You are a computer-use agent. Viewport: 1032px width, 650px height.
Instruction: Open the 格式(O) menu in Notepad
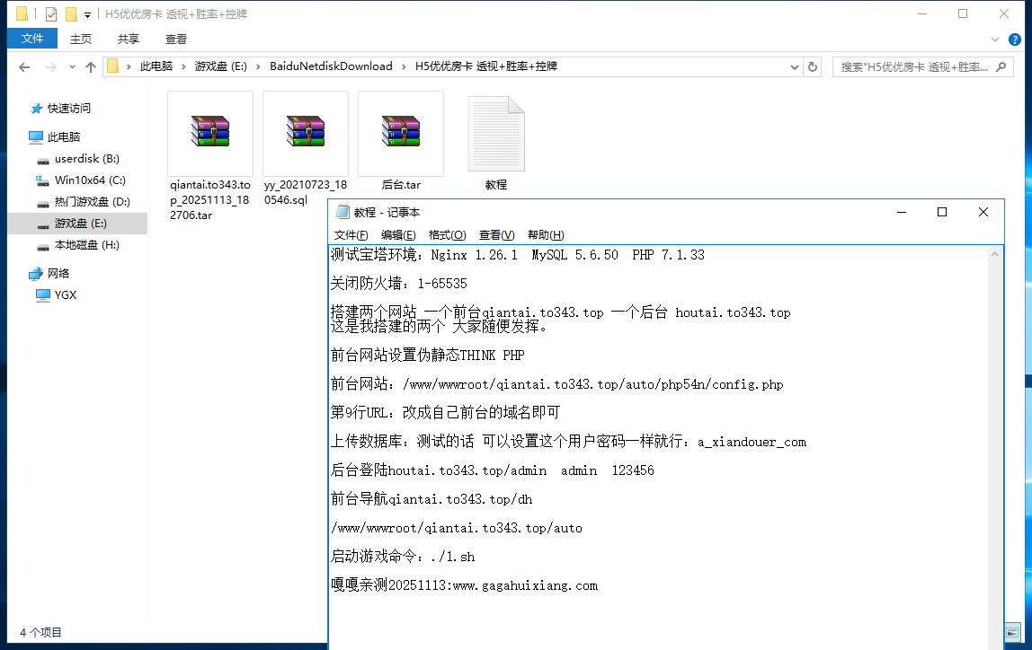click(447, 235)
